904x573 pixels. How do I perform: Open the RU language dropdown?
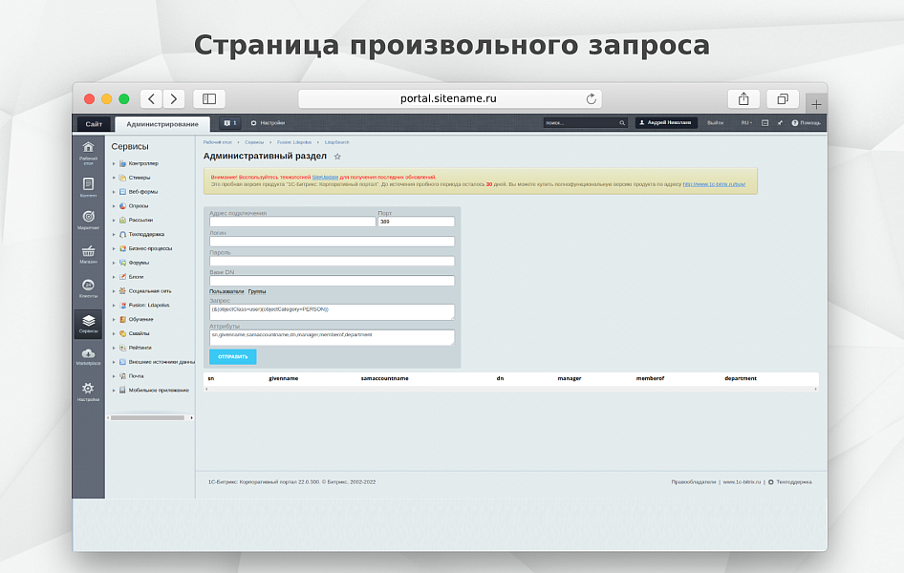(746, 123)
